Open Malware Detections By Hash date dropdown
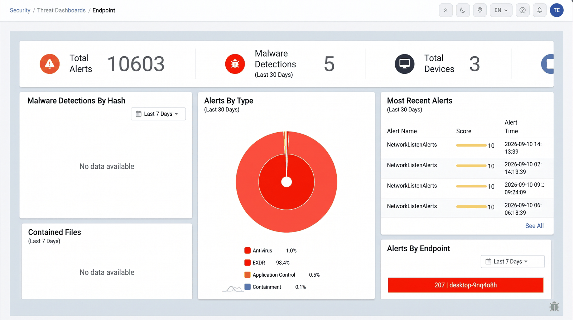The height and width of the screenshot is (320, 573). tap(158, 114)
